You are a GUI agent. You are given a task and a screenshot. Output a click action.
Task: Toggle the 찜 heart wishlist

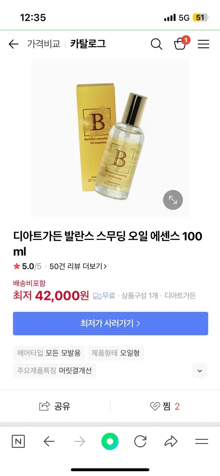click(165, 406)
